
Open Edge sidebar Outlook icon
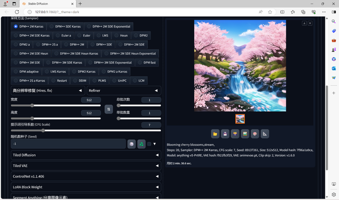pyautogui.click(x=333, y=68)
